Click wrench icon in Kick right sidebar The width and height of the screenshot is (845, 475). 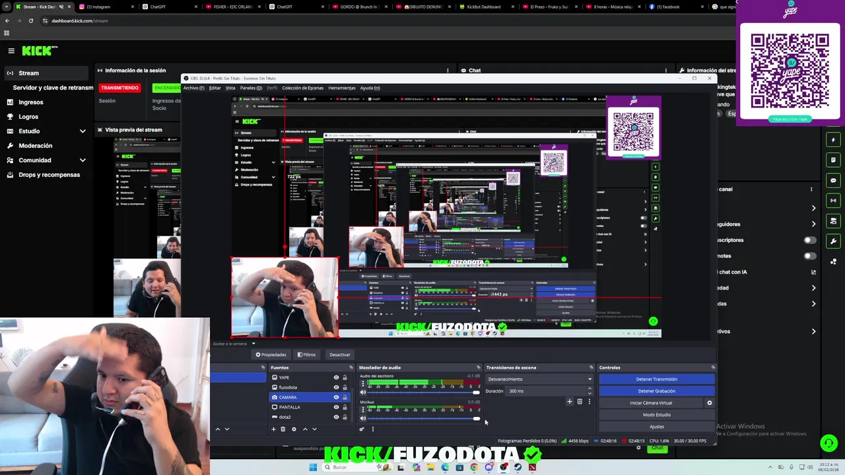pos(834,241)
